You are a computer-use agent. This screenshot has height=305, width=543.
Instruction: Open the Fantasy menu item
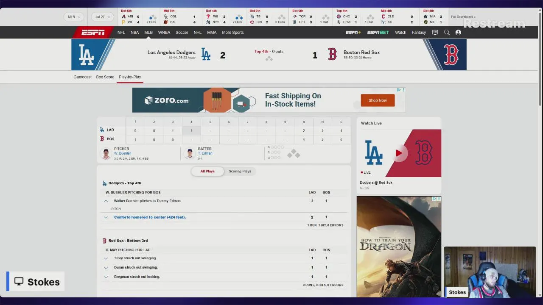[419, 33]
